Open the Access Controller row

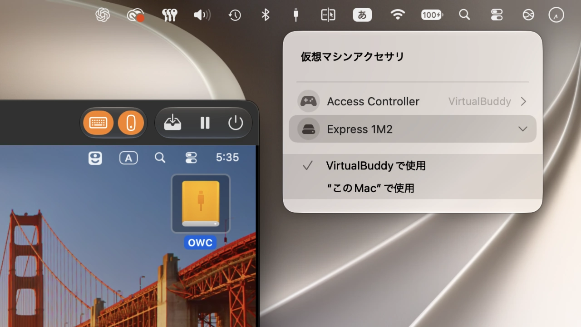point(413,101)
